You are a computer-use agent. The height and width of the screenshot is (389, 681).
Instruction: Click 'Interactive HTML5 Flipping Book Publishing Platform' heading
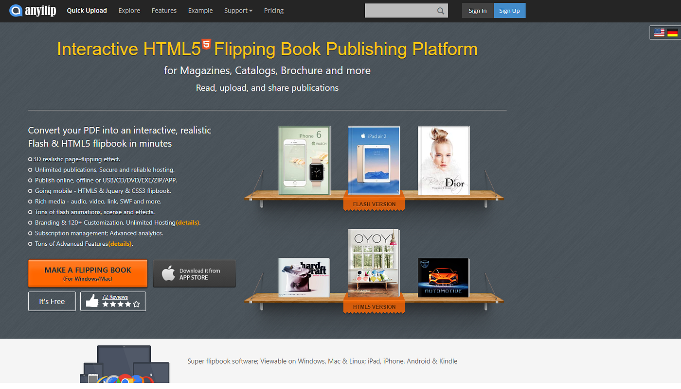click(267, 49)
